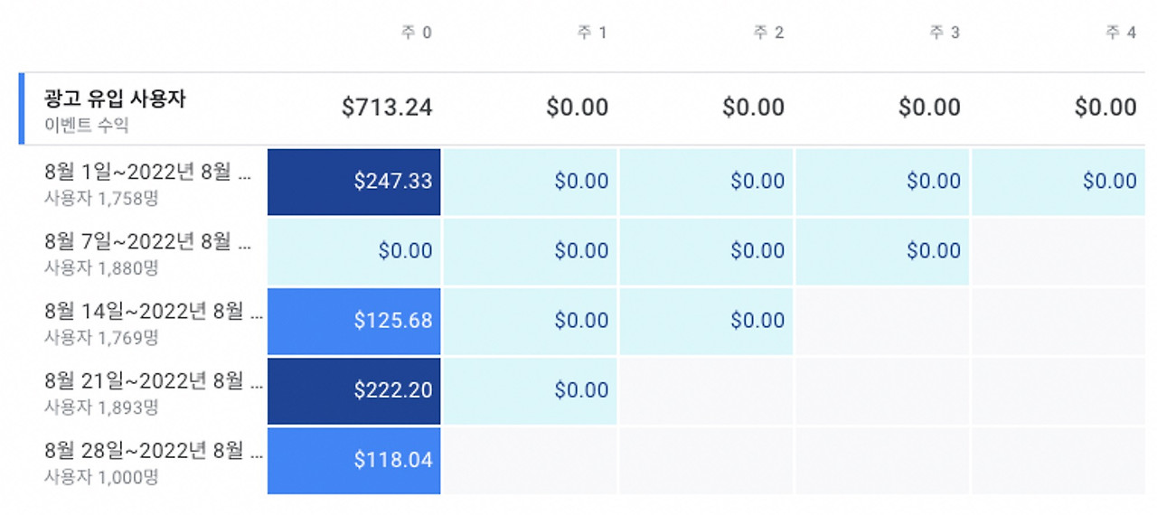
Task: Click the 8월 21일 week 1 $0.00 cell
Action: click(531, 390)
